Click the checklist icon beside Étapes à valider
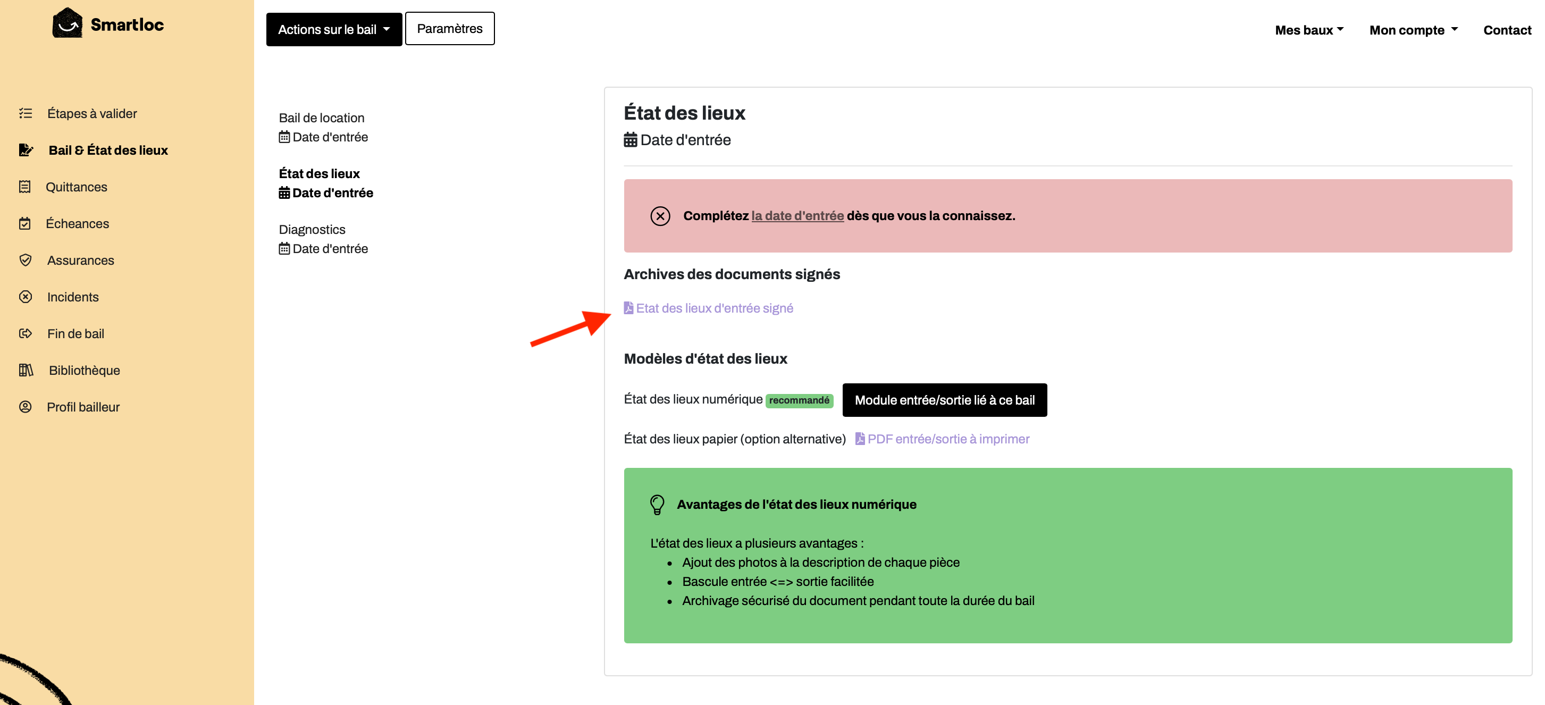The width and height of the screenshot is (1545, 705). pyautogui.click(x=25, y=113)
